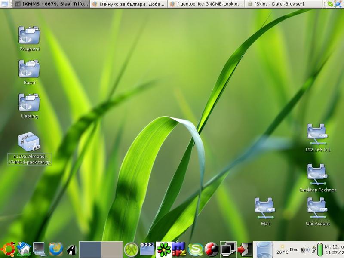Select the Skins - Datei-Browser taskbar button
Screen dimensions: 344x258
pos(284,4)
